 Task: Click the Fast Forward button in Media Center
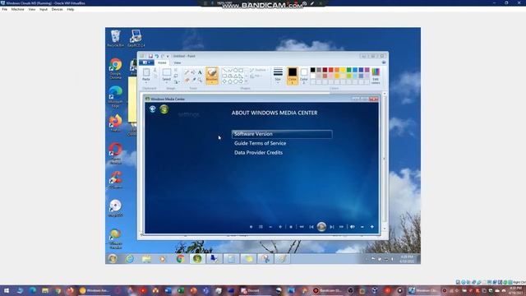point(342,227)
